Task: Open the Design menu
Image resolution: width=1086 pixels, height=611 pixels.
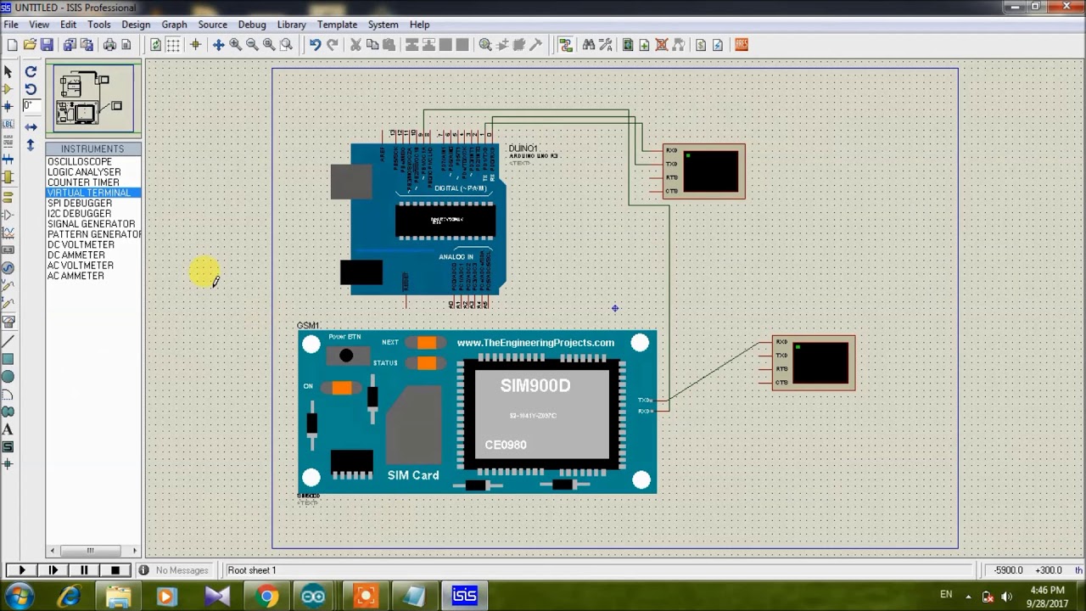Action: click(136, 25)
